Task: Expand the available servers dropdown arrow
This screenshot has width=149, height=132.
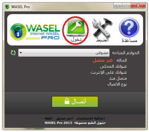Action: click(21, 53)
